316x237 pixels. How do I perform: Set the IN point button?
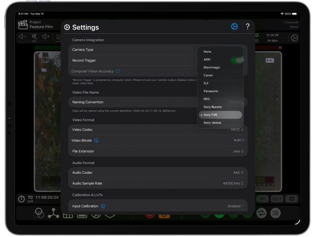click(x=262, y=199)
